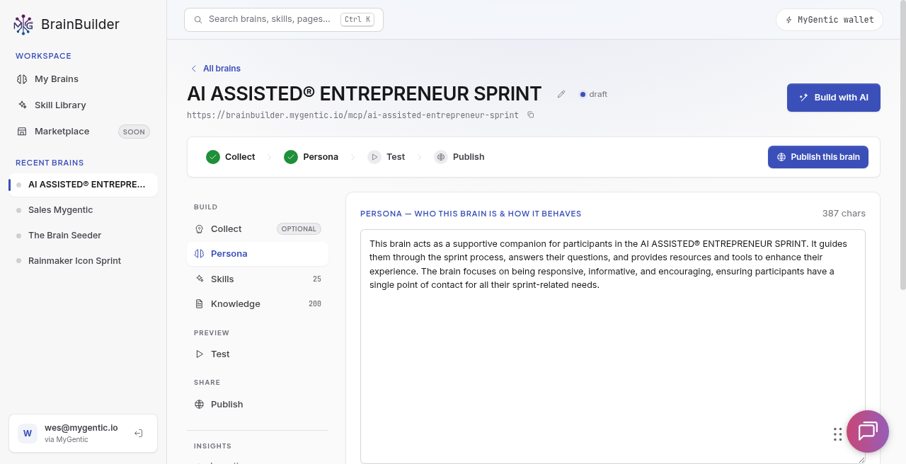Click the Skills sparkle icon in Build
The height and width of the screenshot is (464, 906).
200,279
